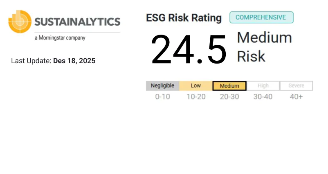Click the 30-40 score range label

pyautogui.click(x=263, y=97)
